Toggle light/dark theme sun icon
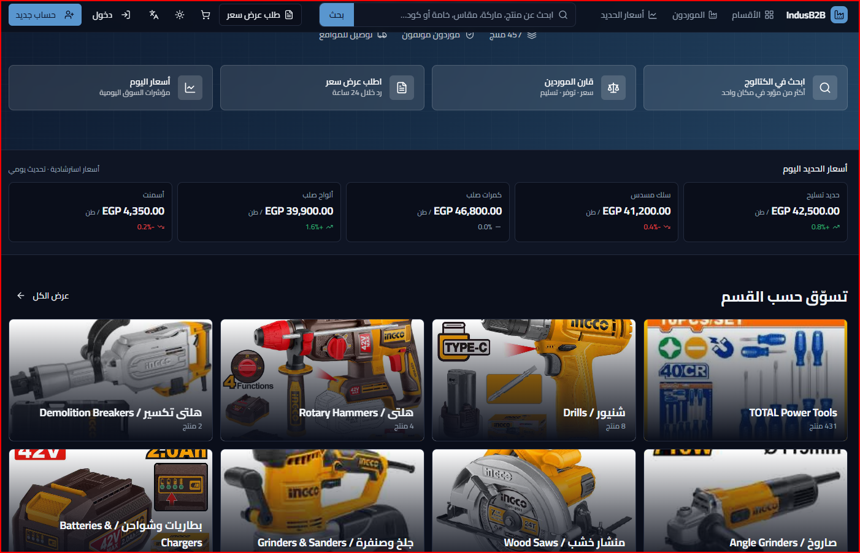860x553 pixels. (x=180, y=15)
